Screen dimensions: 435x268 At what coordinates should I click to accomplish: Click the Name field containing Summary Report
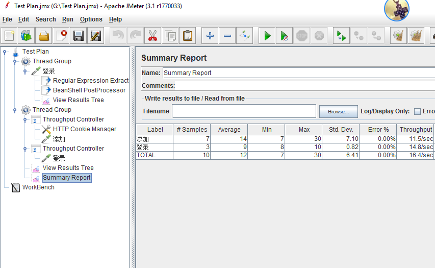coord(299,73)
